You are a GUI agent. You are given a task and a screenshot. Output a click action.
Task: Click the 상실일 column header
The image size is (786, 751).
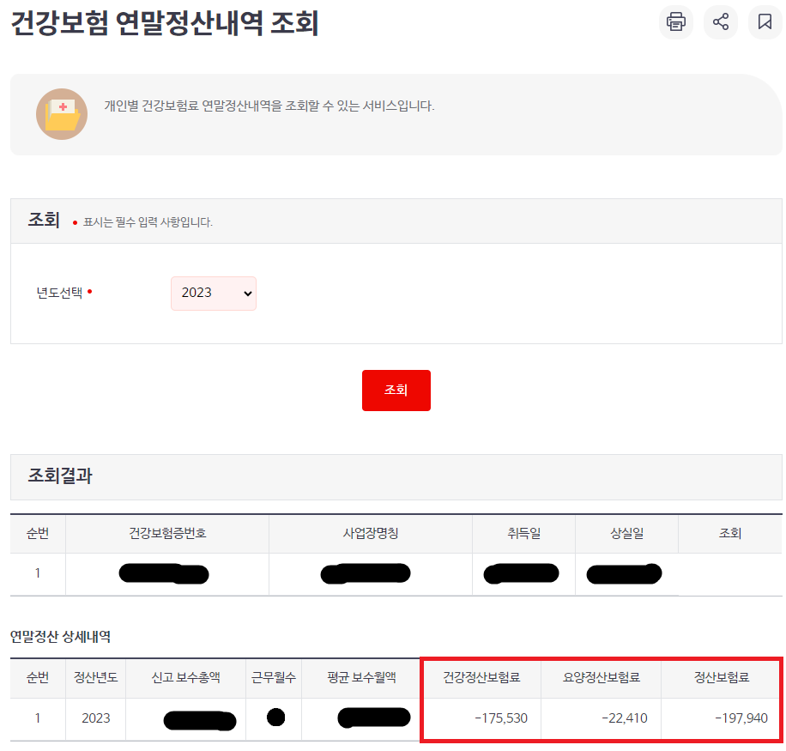(x=625, y=533)
